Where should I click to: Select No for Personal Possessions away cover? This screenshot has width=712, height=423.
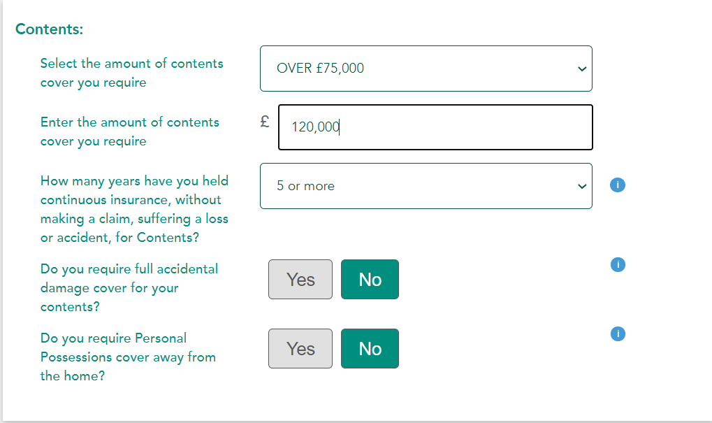pos(370,348)
